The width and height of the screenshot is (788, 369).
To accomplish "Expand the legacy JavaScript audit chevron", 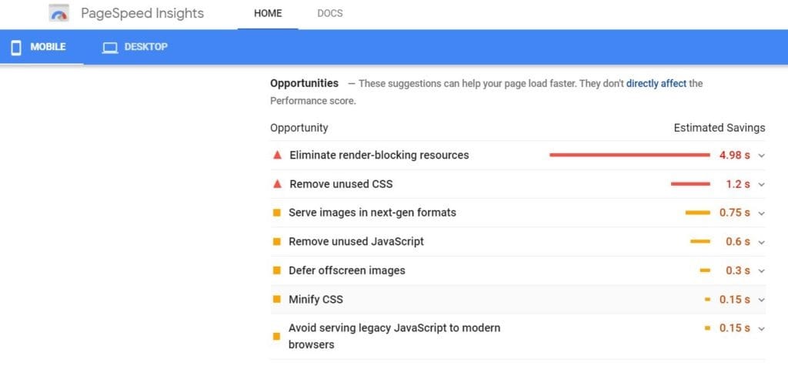I will click(x=761, y=328).
